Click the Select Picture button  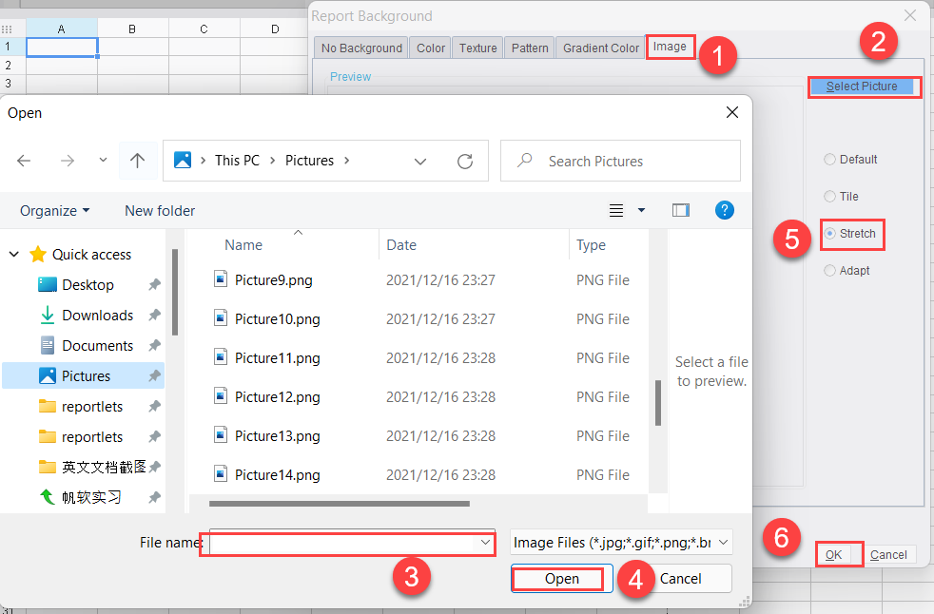coord(864,86)
